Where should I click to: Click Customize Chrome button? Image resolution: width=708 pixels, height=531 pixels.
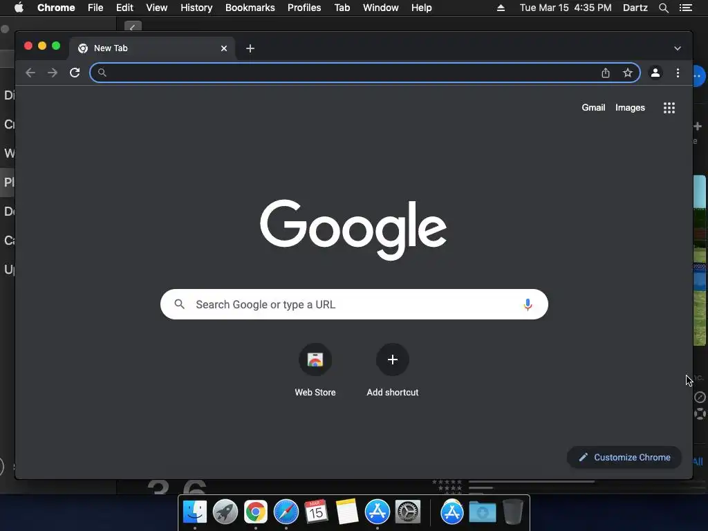pyautogui.click(x=624, y=458)
